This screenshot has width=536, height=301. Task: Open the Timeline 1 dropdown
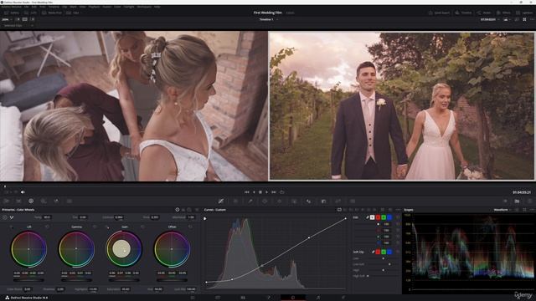click(277, 19)
